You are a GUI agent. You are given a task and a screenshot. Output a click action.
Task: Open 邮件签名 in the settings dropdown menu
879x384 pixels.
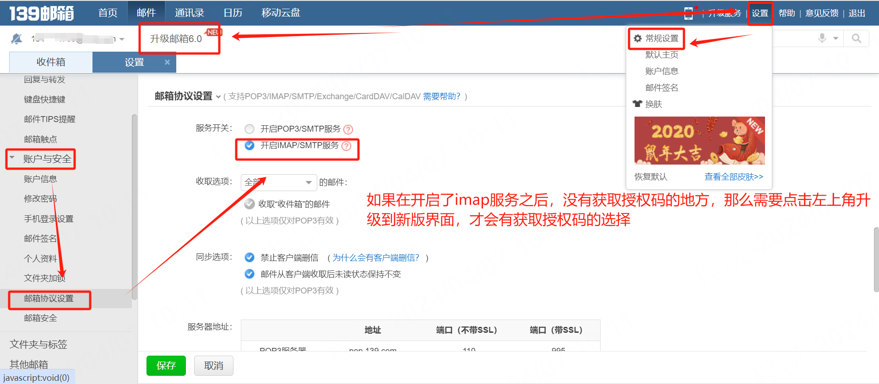(662, 88)
